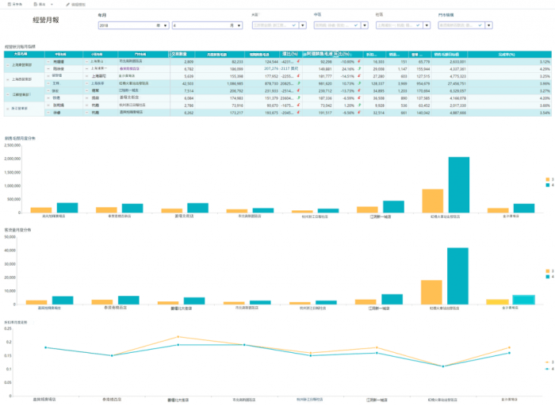Click red down arrow beside -9.56%
The width and height of the screenshot is (555, 406).
pyautogui.click(x=359, y=113)
